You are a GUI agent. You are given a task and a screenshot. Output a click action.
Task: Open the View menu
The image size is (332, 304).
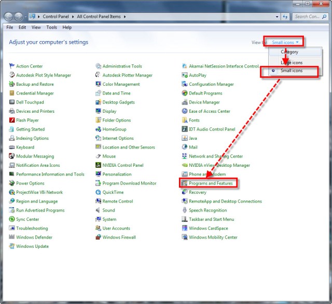point(36,28)
